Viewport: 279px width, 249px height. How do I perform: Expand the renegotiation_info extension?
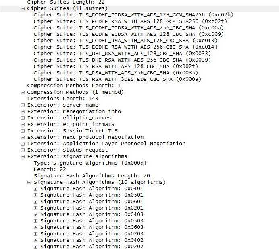pyautogui.click(x=23, y=111)
